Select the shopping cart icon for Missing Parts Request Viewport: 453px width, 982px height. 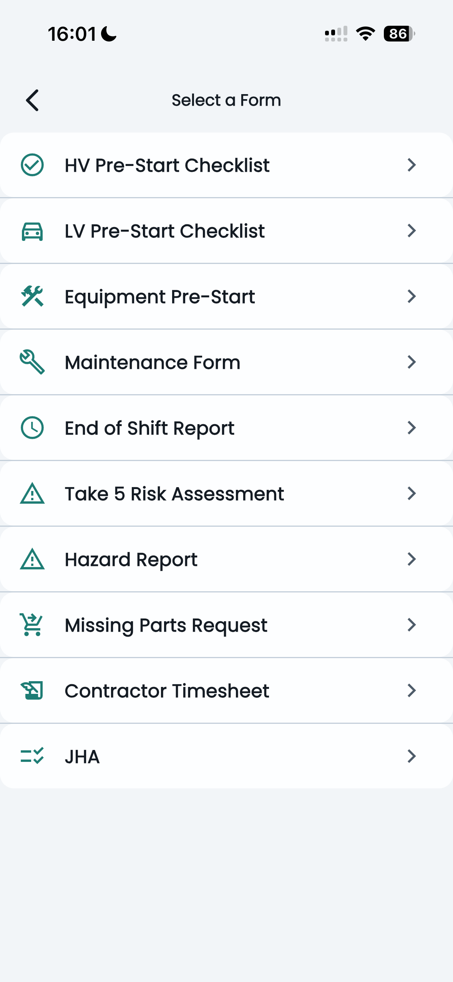[32, 625]
